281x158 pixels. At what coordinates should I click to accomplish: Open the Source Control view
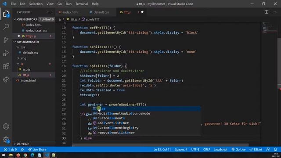click(6, 40)
